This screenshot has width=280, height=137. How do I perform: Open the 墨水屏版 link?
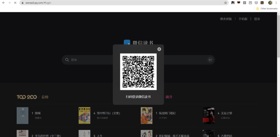[226, 19]
